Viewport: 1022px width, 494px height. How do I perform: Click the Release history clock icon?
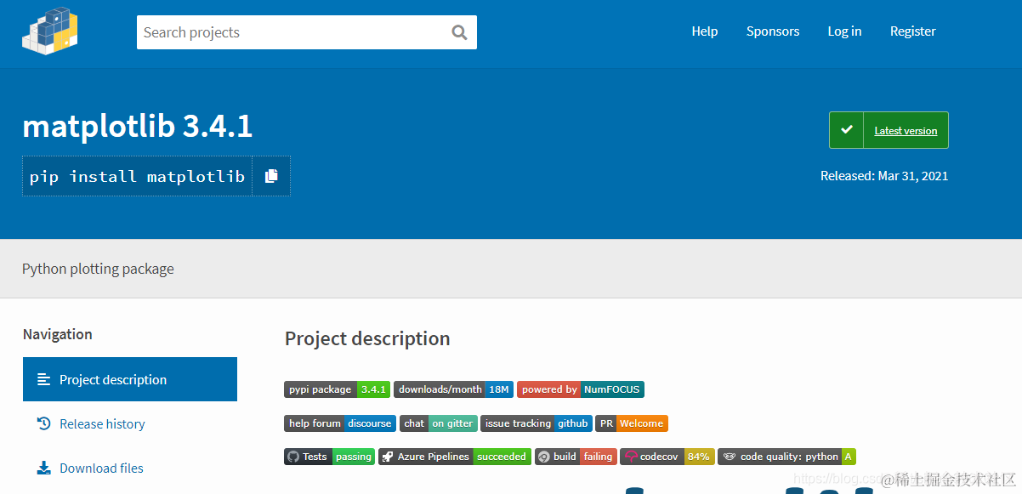point(44,423)
